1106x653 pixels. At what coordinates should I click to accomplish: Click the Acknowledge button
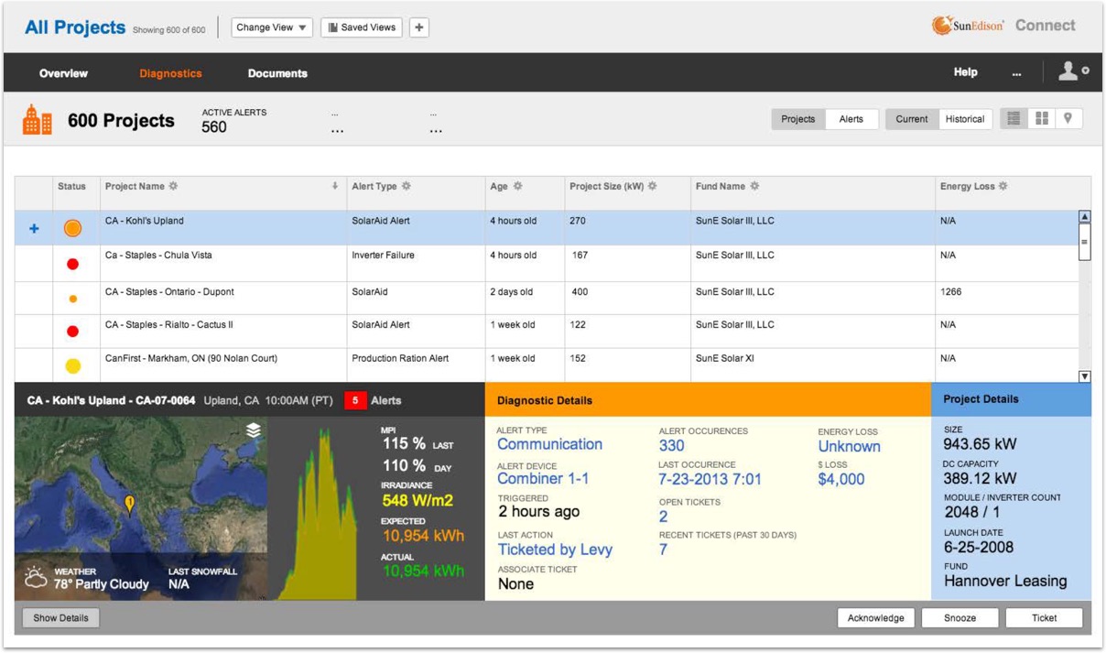875,618
